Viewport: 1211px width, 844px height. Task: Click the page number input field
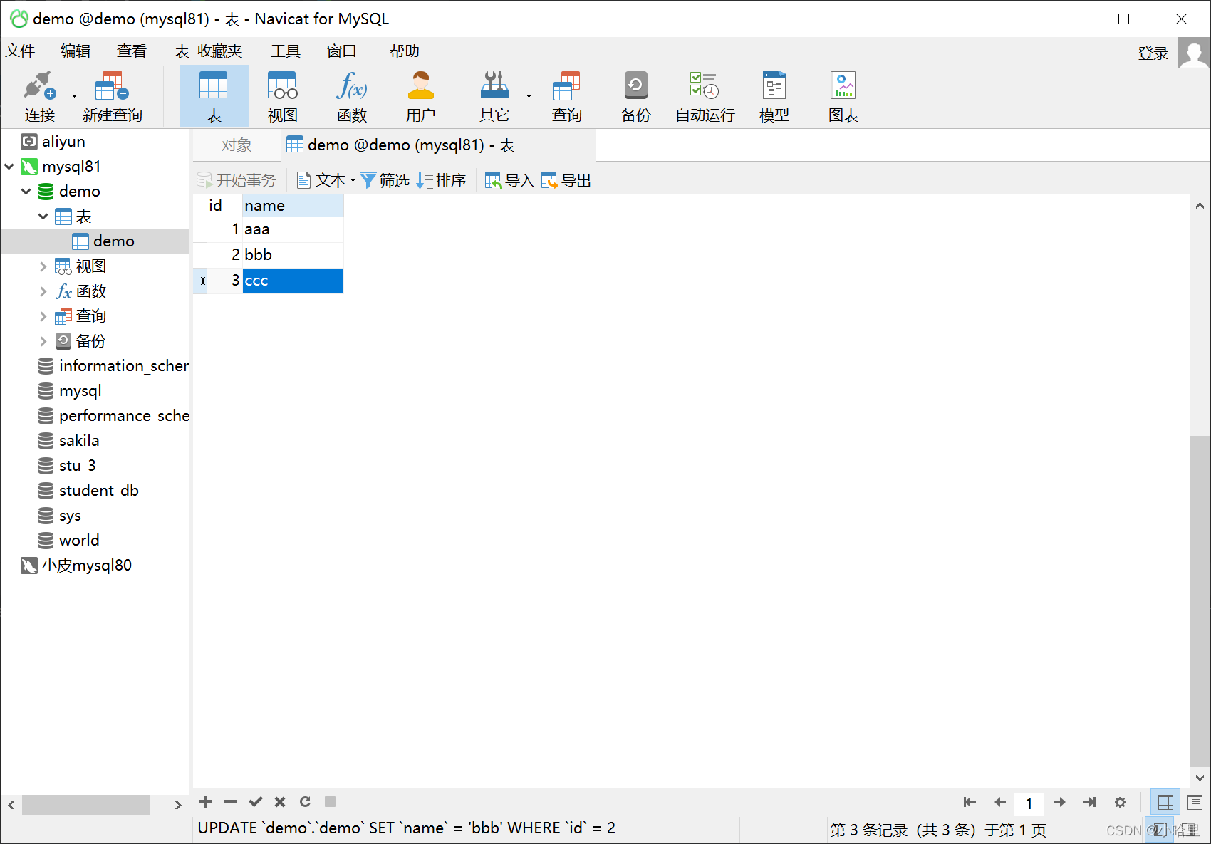pyautogui.click(x=1029, y=803)
